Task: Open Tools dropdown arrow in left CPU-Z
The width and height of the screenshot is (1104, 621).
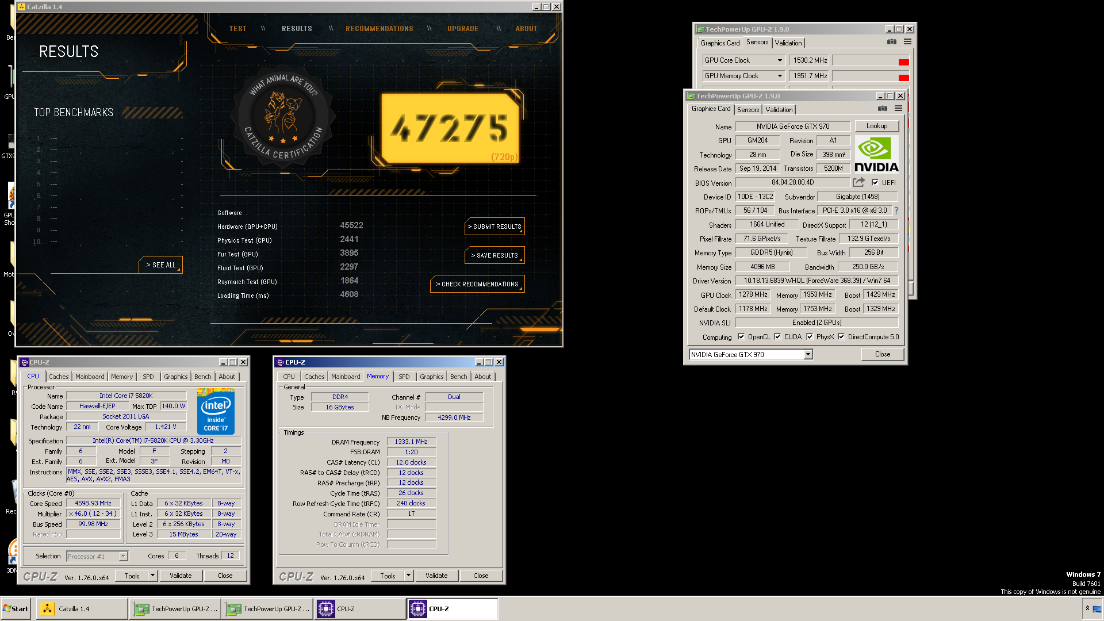Action: pos(153,576)
